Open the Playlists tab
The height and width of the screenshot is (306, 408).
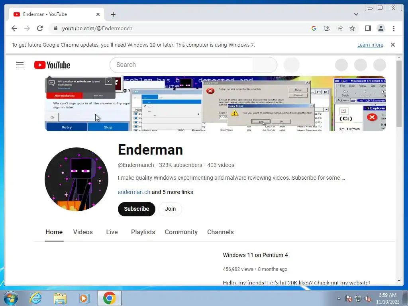(x=143, y=232)
